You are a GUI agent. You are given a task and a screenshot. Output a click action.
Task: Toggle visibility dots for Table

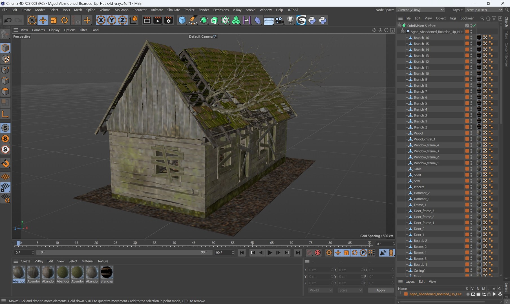(471, 169)
